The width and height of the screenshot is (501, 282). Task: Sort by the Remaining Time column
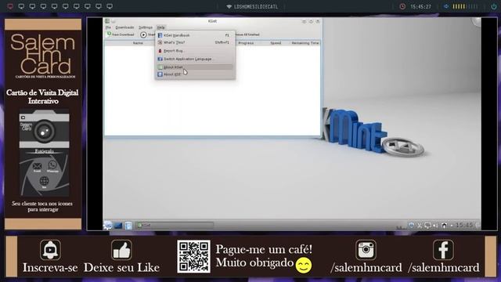pyautogui.click(x=305, y=43)
